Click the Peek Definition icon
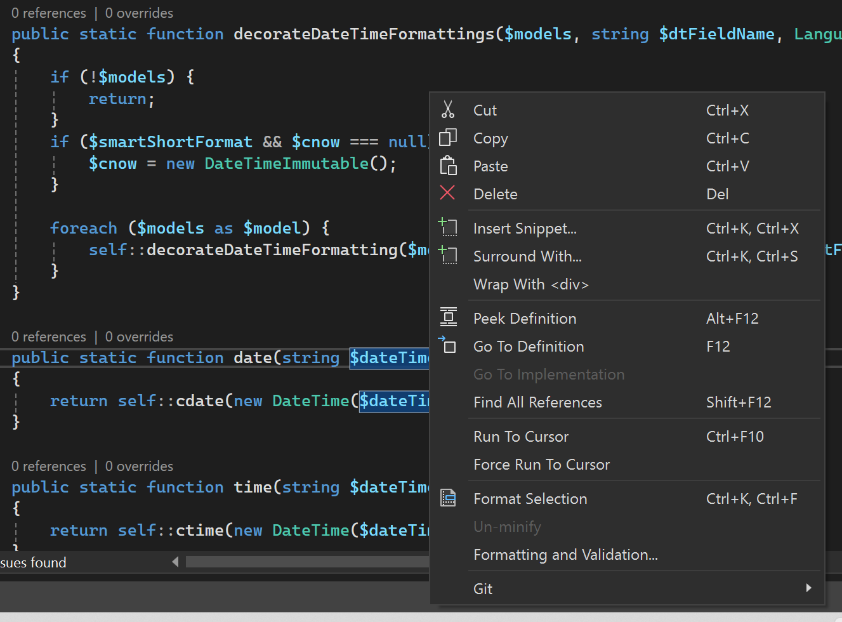Screen dimensions: 842x622 (x=448, y=317)
